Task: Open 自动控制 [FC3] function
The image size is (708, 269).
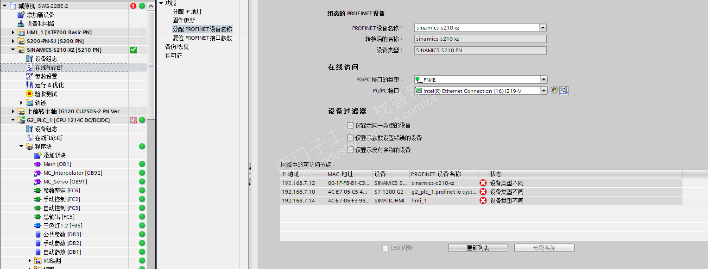Action: coord(62,208)
